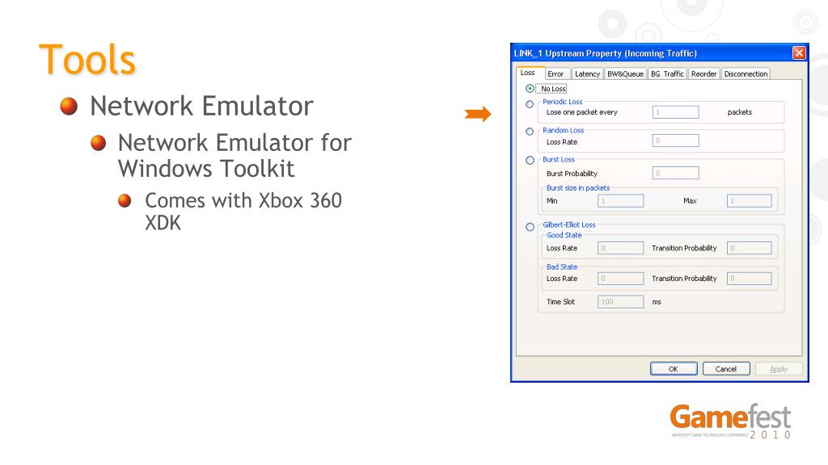
Task: Switch to the Loss tab
Action: pyautogui.click(x=528, y=73)
